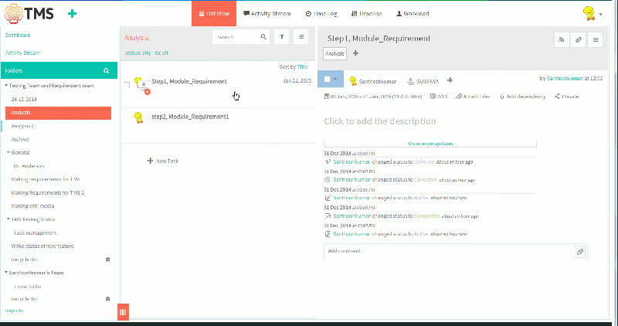Collapse the General folder
Viewport: 618px width, 326px height.
8,152
